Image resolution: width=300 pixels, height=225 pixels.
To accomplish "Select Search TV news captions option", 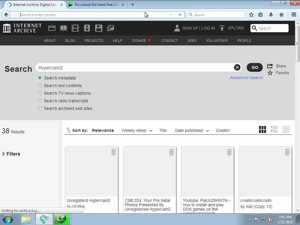I will point(40,93).
